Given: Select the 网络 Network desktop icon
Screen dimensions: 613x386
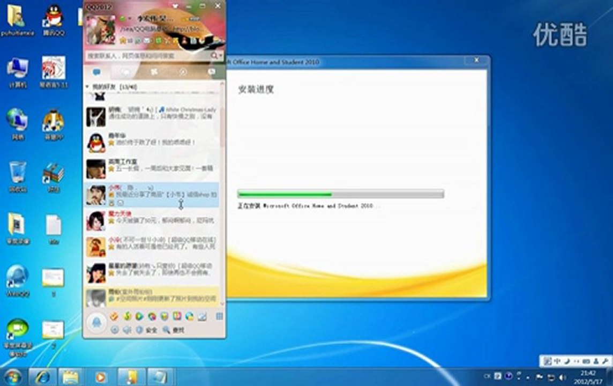Looking at the screenshot, I should click(x=18, y=124).
